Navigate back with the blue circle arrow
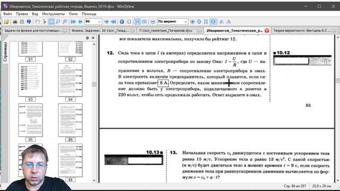Image resolution: width=340 pixels, height=191 pixels. [x=122, y=22]
